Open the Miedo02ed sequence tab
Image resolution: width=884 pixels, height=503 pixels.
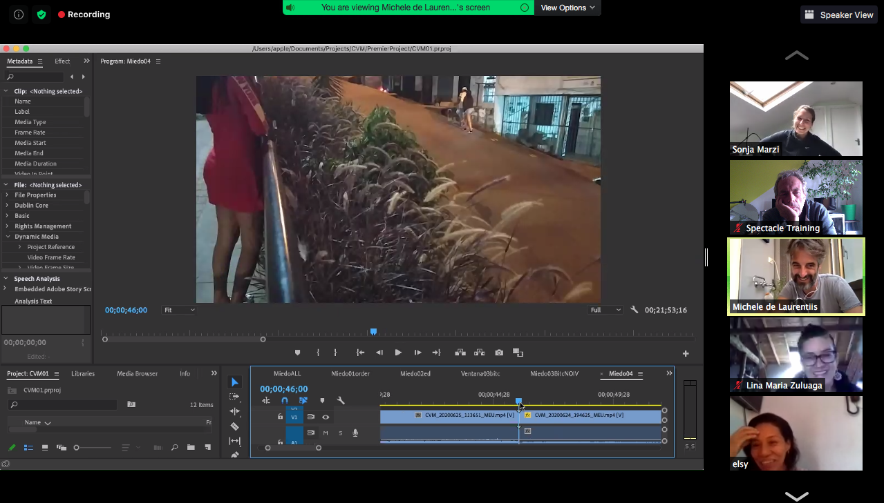[x=415, y=374]
